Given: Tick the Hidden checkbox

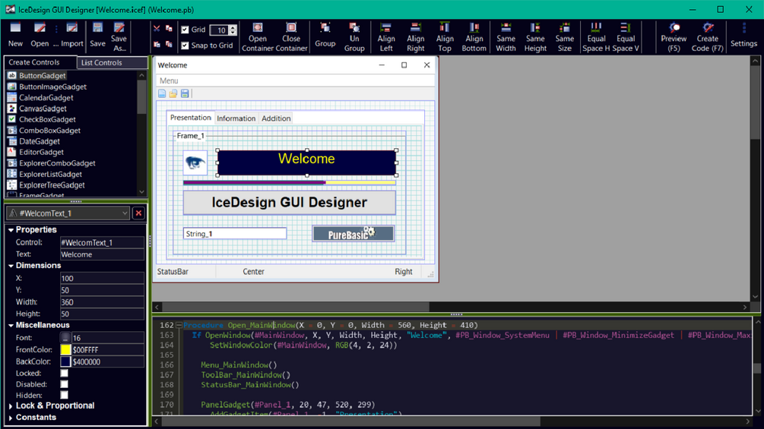Looking at the screenshot, I should tap(65, 395).
